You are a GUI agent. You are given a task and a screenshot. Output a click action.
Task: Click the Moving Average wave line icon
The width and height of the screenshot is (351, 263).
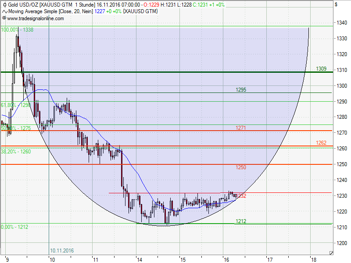[x=4, y=11]
